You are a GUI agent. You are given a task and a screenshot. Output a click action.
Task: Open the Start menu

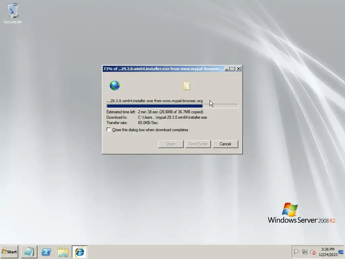(9, 252)
